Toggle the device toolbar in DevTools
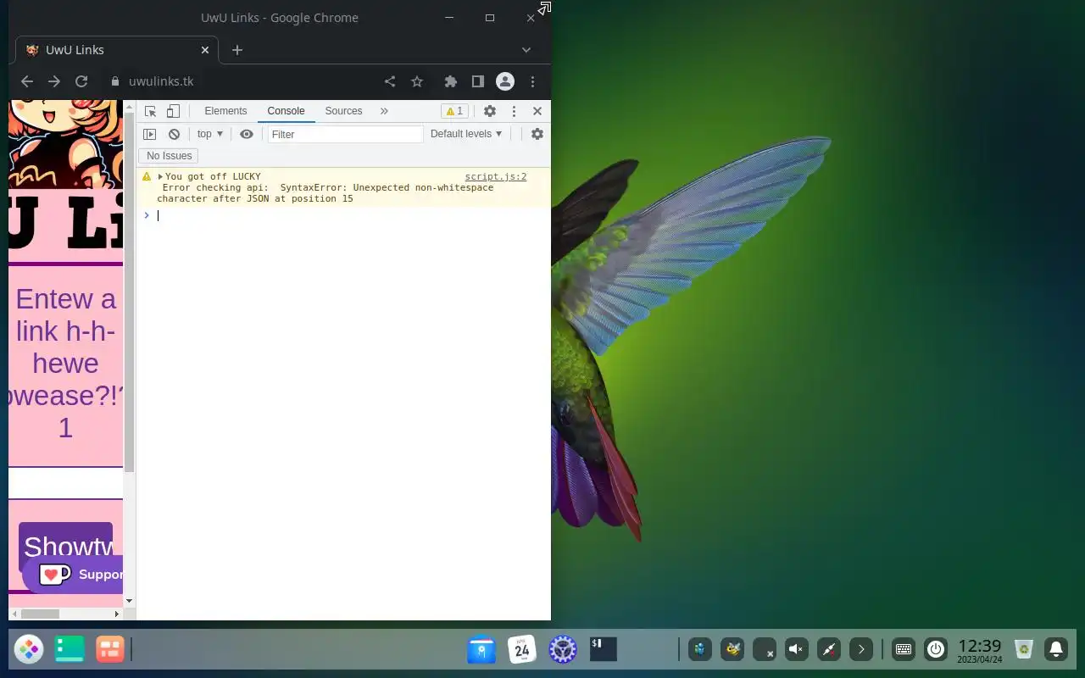The width and height of the screenshot is (1085, 678). (173, 111)
